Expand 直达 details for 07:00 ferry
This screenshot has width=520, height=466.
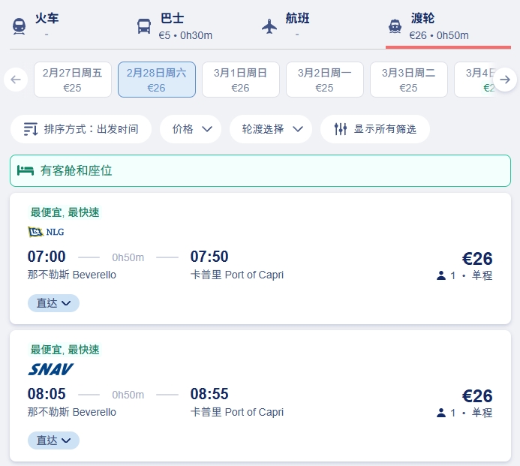click(x=53, y=303)
